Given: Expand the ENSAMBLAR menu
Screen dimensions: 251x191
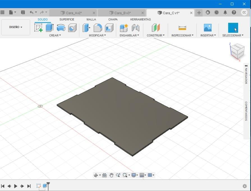Looking at the screenshot, I should point(129,35).
